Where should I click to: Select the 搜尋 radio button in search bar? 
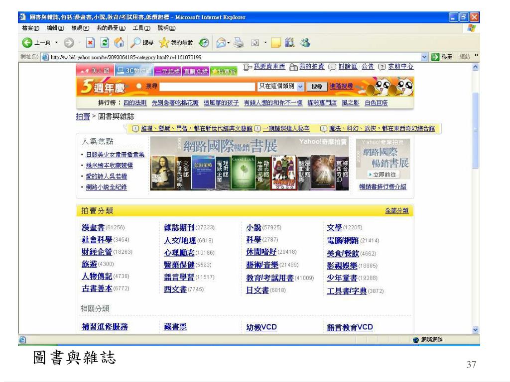(139, 86)
